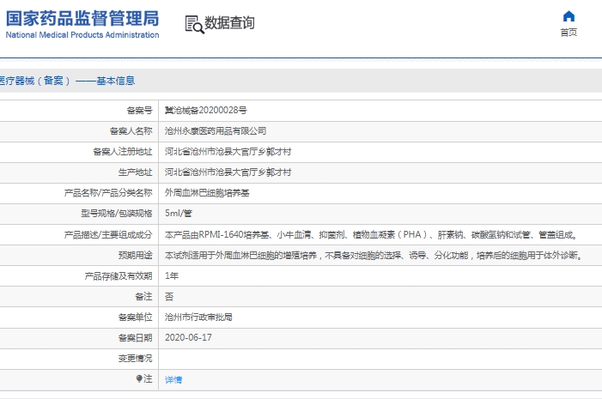Click the 数据查询 search document icon

coord(195,25)
